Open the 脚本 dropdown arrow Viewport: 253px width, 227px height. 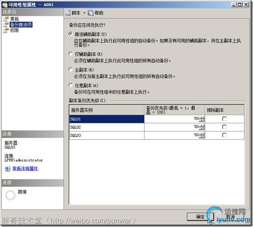tap(84, 13)
